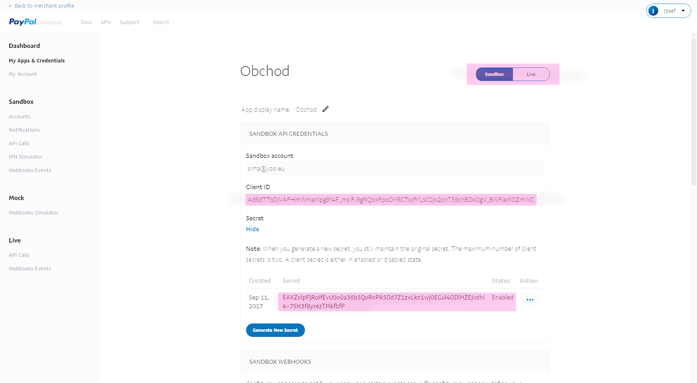
Task: Click the Status column header
Action: 501,281
